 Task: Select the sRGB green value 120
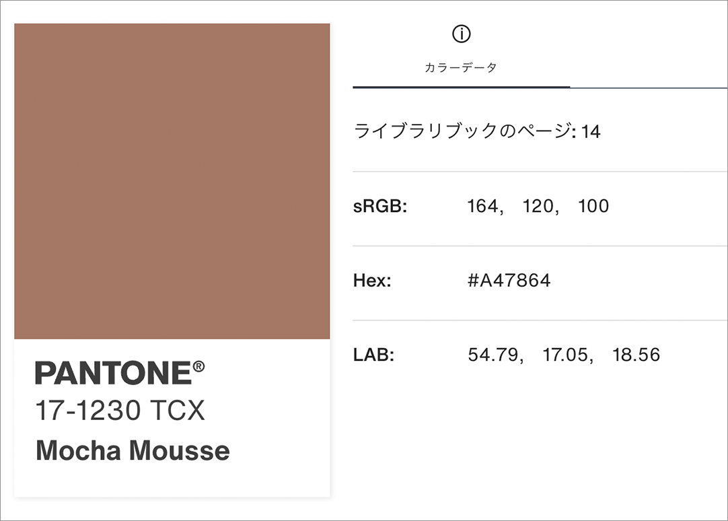pos(538,206)
